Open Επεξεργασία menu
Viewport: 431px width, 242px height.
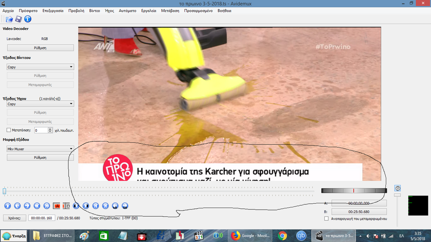pyautogui.click(x=53, y=11)
